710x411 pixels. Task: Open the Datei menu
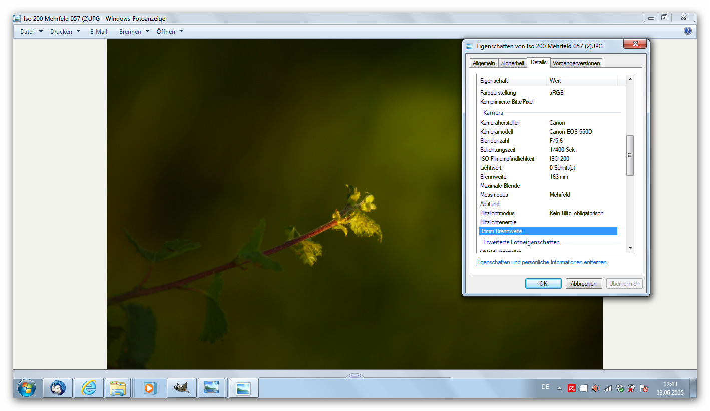[x=31, y=31]
